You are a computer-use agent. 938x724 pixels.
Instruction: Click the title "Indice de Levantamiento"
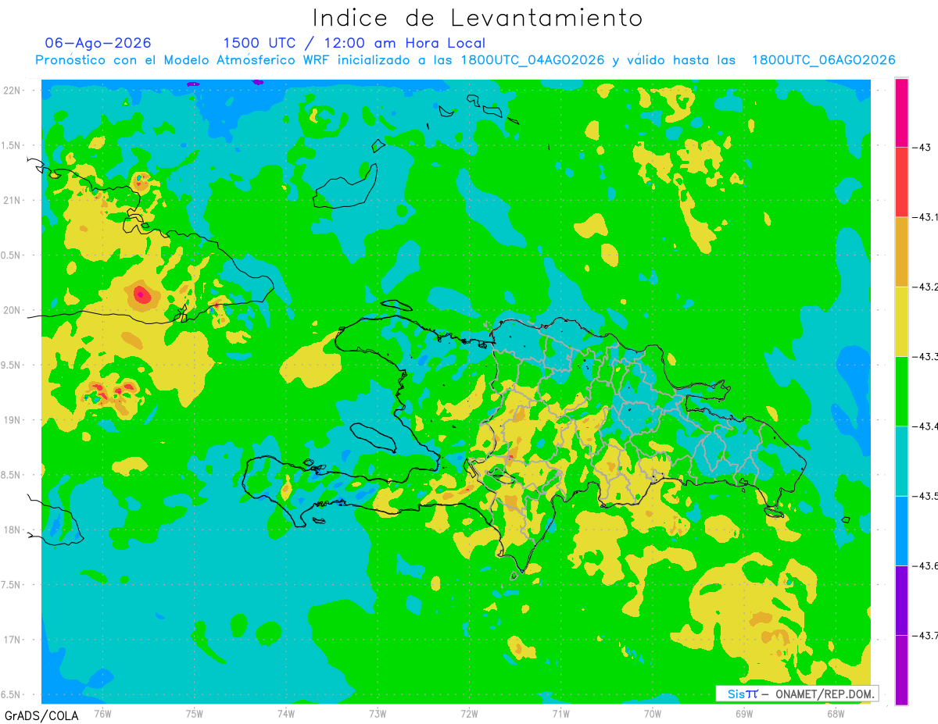478,17
